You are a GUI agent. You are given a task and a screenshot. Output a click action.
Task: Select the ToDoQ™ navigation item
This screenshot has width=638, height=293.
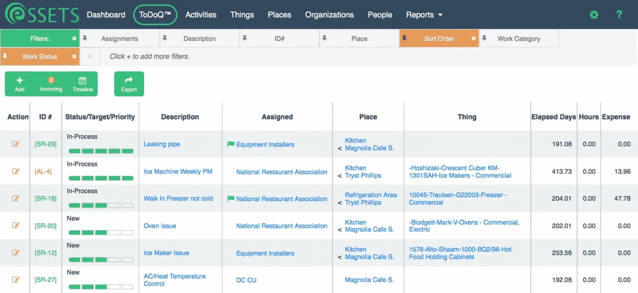(x=155, y=15)
